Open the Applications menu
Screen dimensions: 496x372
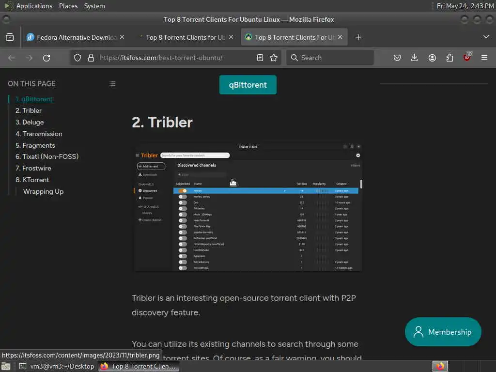pyautogui.click(x=34, y=6)
